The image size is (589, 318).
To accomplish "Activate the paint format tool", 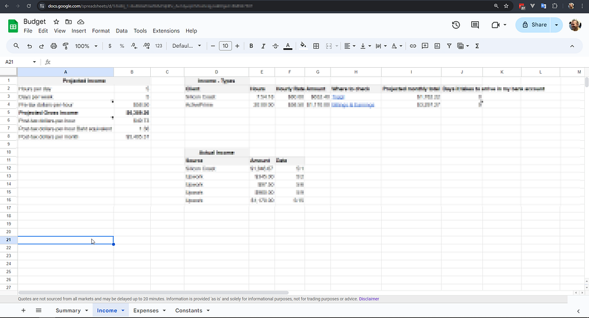I will click(x=66, y=46).
